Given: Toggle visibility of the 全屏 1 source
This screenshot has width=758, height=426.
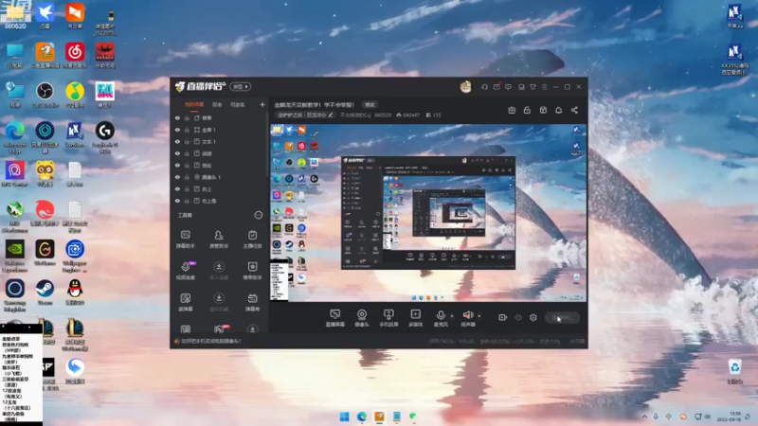Looking at the screenshot, I should [x=177, y=130].
